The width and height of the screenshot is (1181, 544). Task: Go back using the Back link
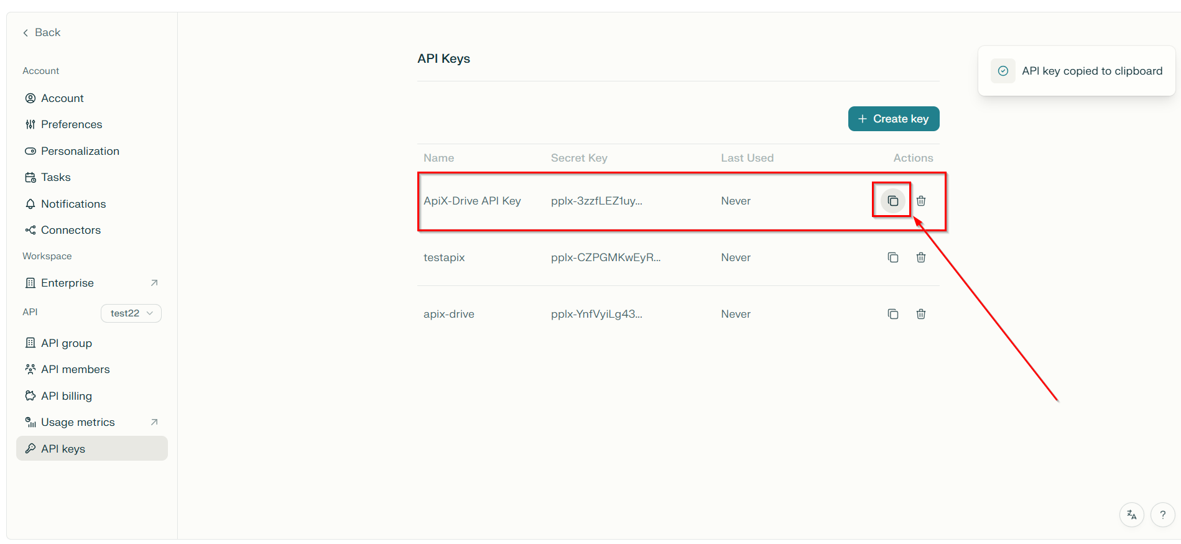click(42, 32)
